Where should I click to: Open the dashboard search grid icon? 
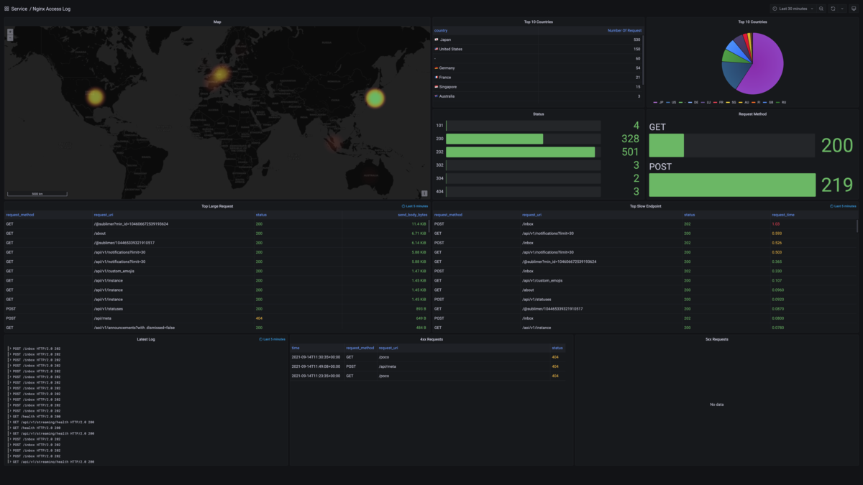(x=6, y=9)
